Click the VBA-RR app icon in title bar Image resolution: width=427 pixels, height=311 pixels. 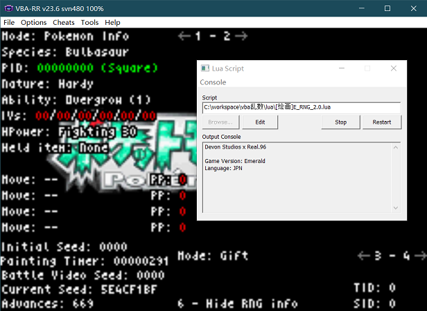tap(8, 8)
